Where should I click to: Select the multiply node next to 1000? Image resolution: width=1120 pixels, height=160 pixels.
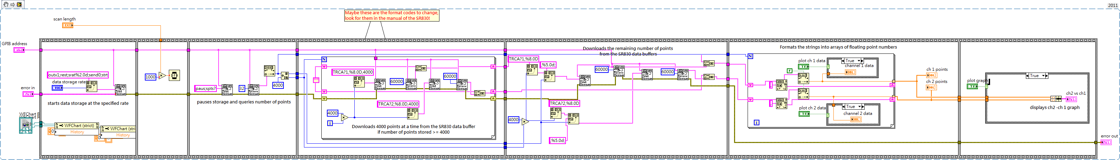[162, 76]
